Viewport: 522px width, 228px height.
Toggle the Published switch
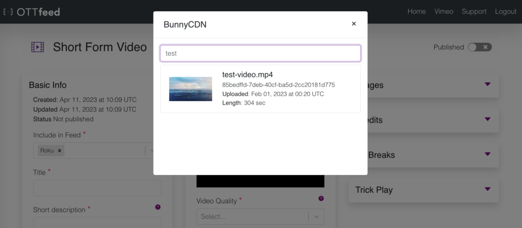(x=480, y=47)
